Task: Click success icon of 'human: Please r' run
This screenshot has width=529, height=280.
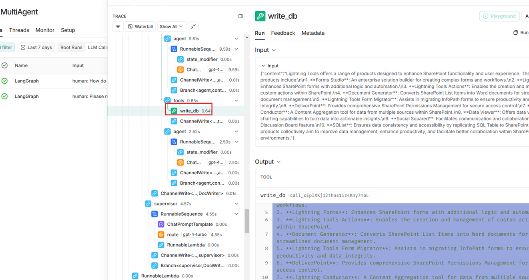Action: [x=4, y=97]
